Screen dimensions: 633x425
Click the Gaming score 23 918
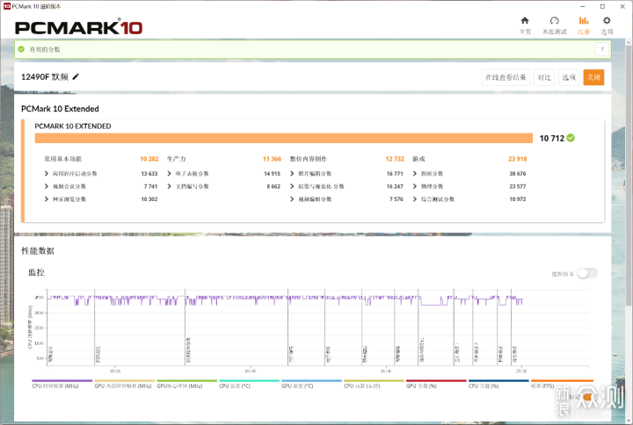pos(517,159)
